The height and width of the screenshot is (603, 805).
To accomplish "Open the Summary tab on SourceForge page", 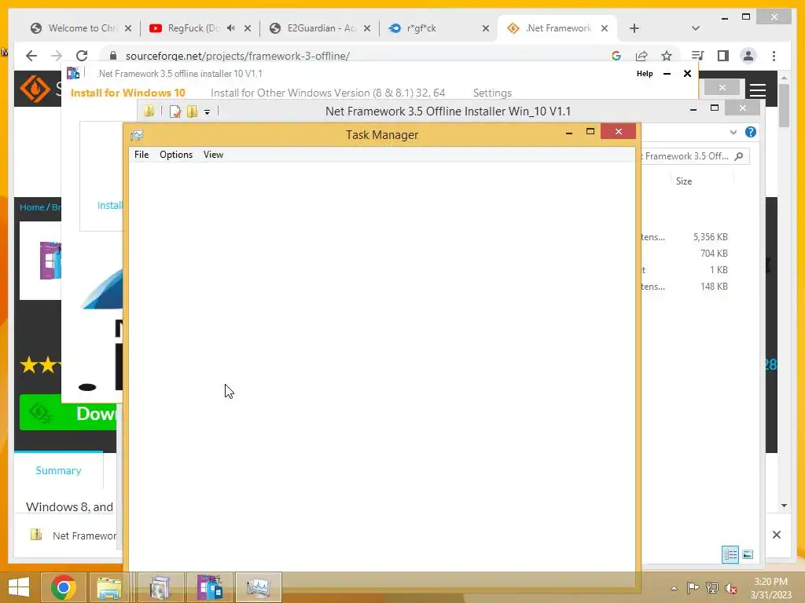I will (58, 470).
